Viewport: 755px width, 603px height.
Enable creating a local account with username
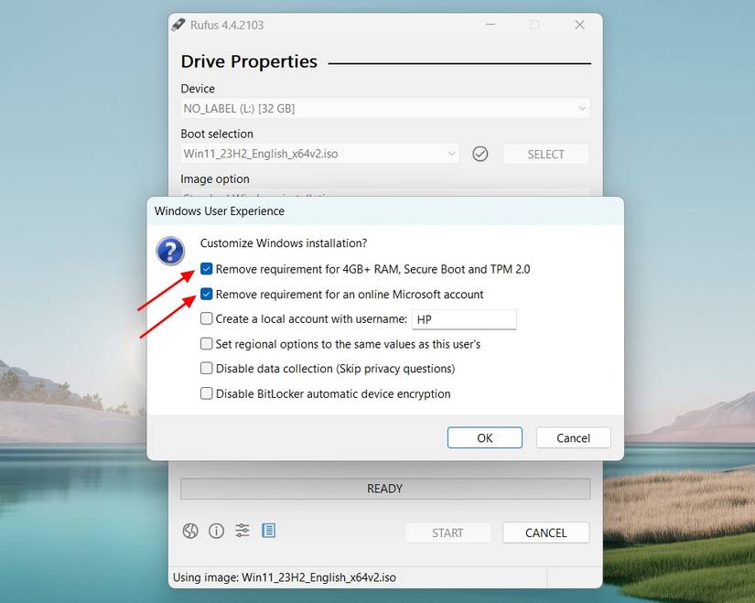coord(207,318)
